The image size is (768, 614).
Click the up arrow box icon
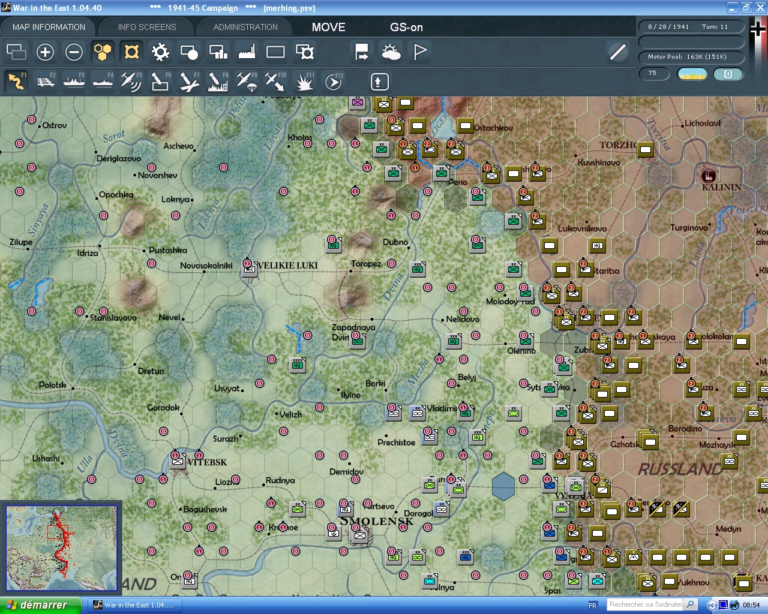coord(379,82)
